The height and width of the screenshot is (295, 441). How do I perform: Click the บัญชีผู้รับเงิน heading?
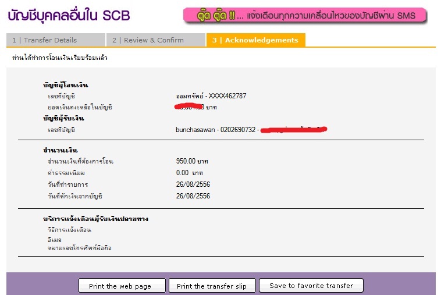click(x=63, y=118)
